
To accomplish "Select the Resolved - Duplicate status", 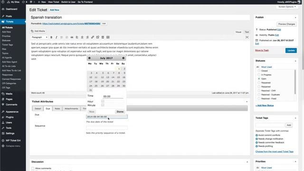I will pyautogui.click(x=259, y=95).
